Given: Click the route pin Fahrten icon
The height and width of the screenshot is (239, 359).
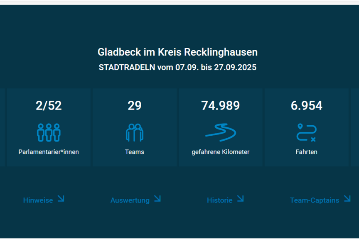Looking at the screenshot, I should pyautogui.click(x=307, y=132).
